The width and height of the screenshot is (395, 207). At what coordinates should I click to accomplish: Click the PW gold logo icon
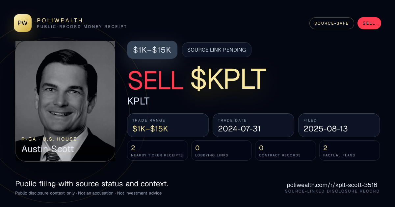[23, 23]
